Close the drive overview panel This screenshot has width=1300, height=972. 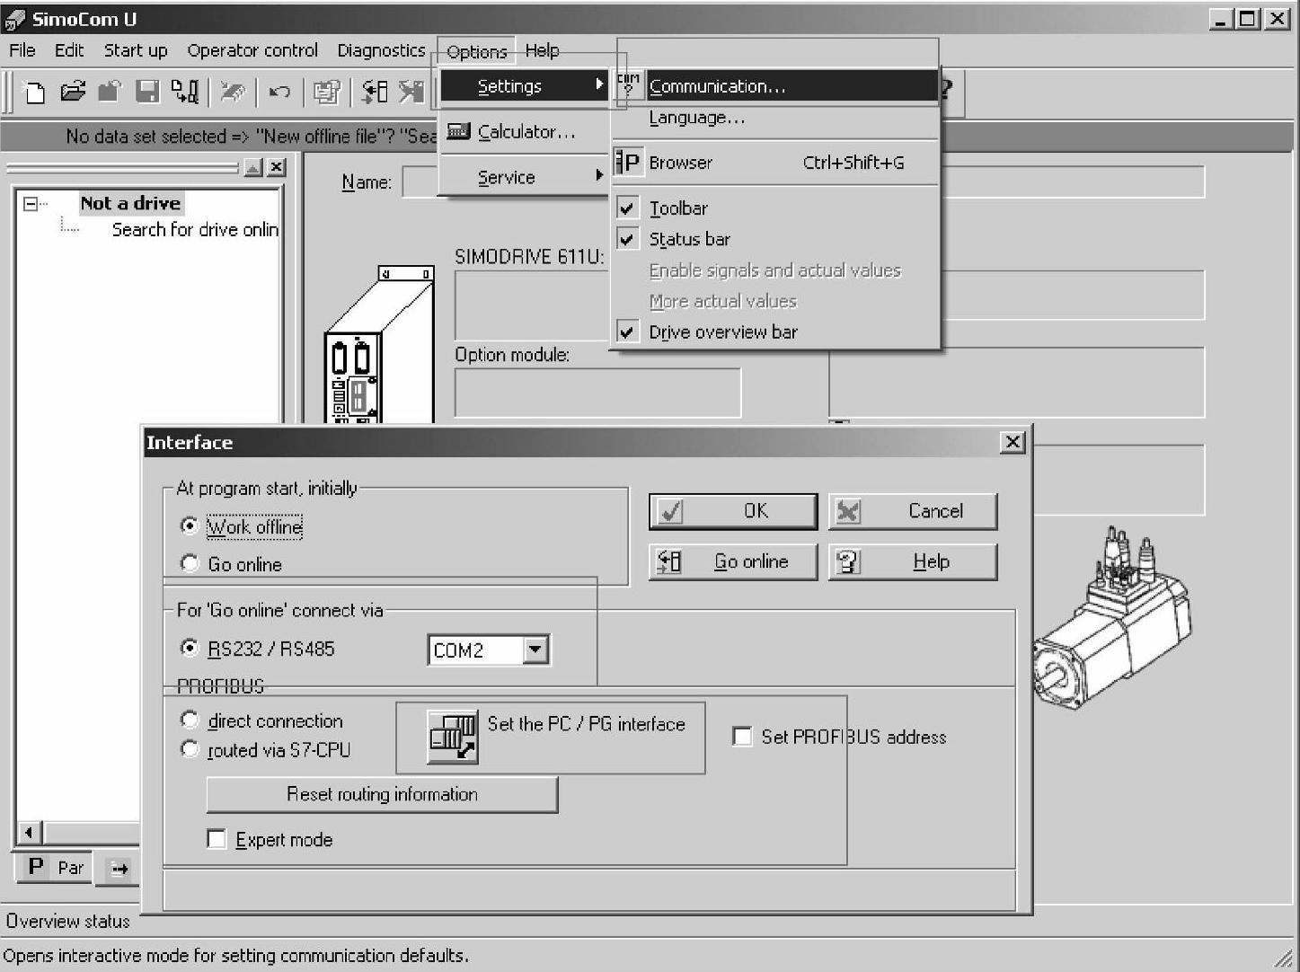point(277,167)
